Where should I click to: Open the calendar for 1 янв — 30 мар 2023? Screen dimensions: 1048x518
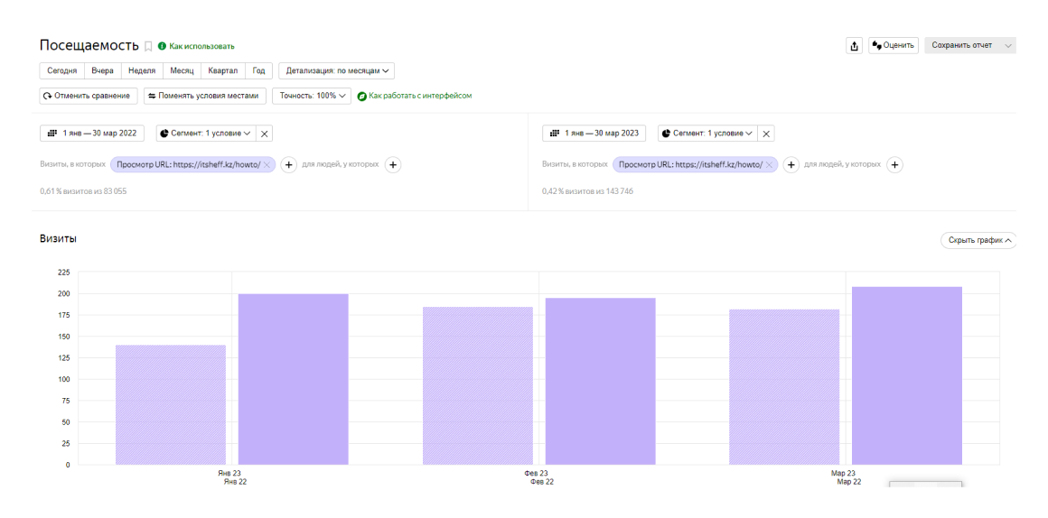click(x=594, y=134)
